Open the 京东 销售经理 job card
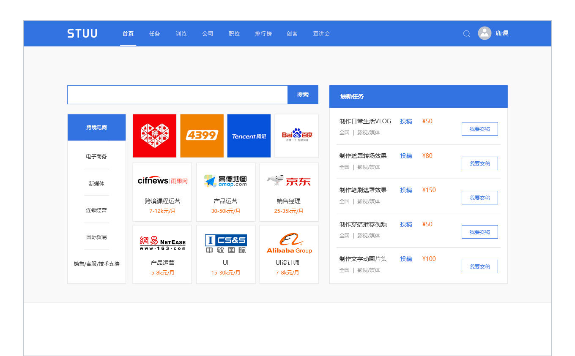This screenshot has width=575, height=356. tap(289, 192)
